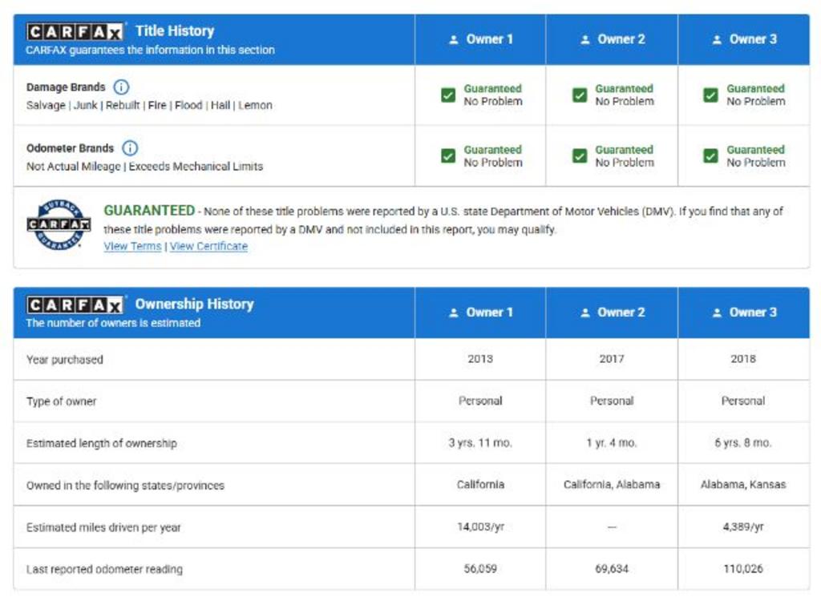Click the 2013 year purchased value

coord(480,359)
